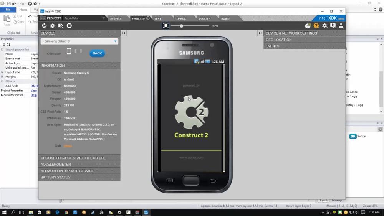Open Windows taskbar search
The image size is (384, 216).
13,212
